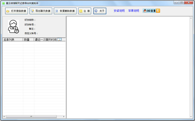Viewport: 195px width, 121px height.
Task: Select the 恢复删除数据 button
Action: tap(65, 11)
